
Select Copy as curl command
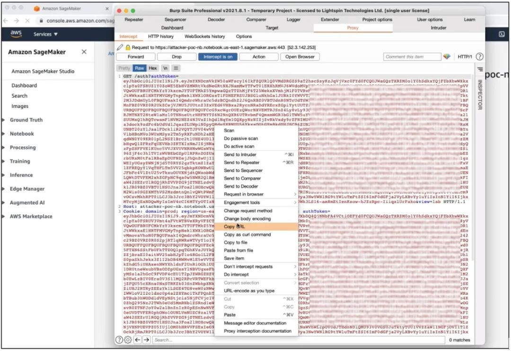(256, 235)
